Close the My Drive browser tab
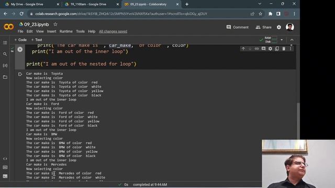 tap(58, 4)
